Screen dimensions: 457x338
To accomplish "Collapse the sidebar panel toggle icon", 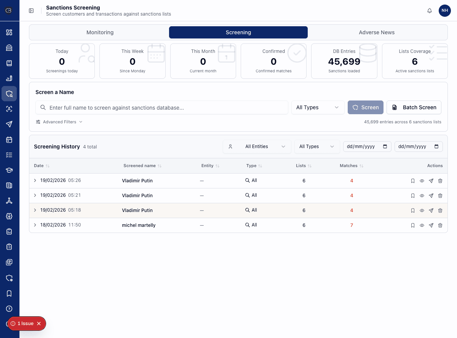I will (x=31, y=11).
